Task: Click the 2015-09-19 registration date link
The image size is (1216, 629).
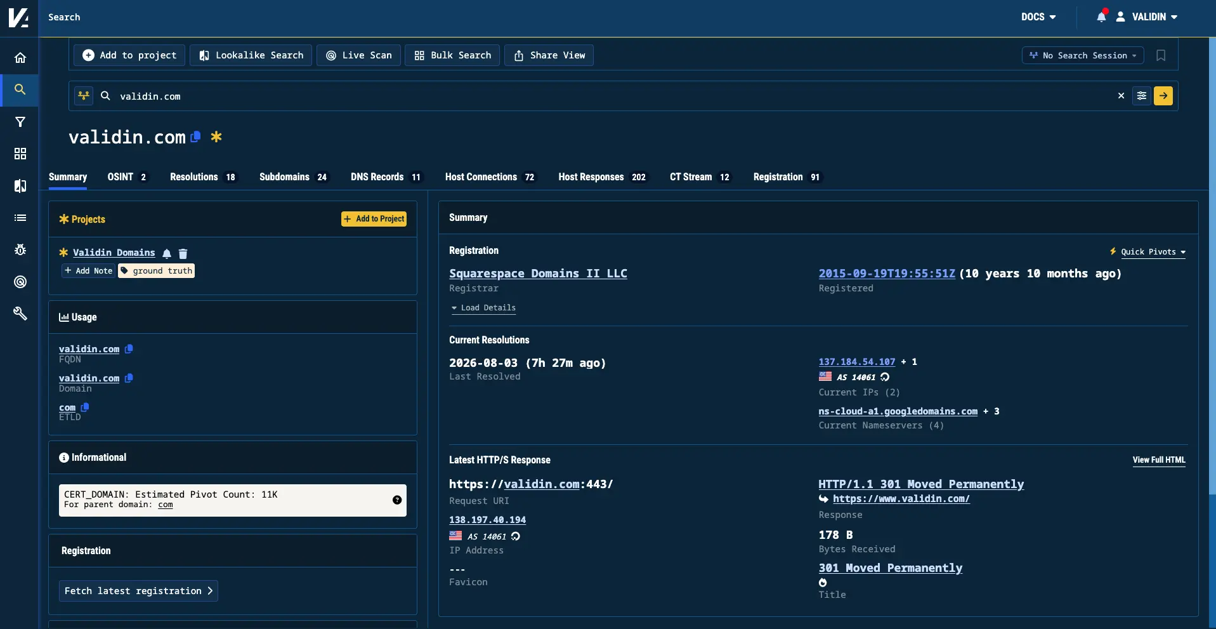Action: (887, 274)
